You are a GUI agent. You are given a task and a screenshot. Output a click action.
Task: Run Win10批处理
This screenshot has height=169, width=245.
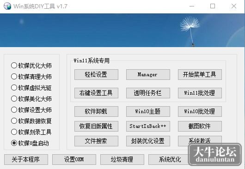coord(200,111)
